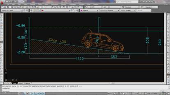Select the "260" vertical dimension text
The image size is (170, 95).
(160, 42)
